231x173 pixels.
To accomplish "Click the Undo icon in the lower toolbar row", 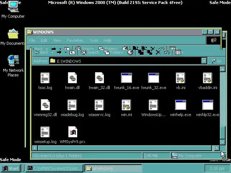I will (167, 53).
